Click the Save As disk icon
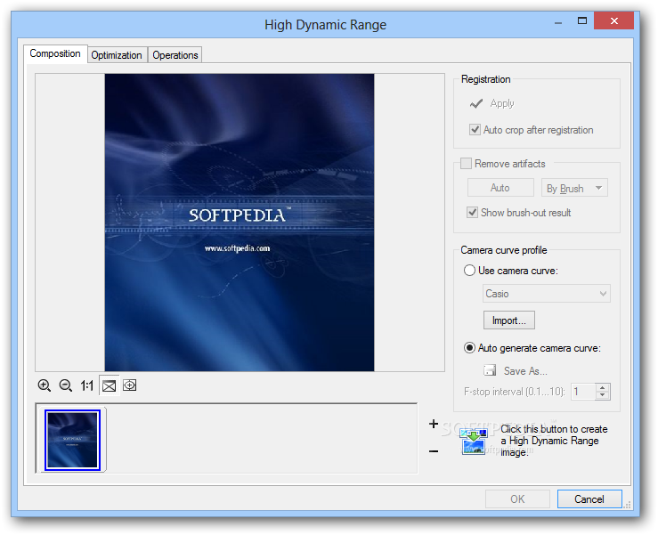Screen dimensions: 658x535 tap(490, 370)
